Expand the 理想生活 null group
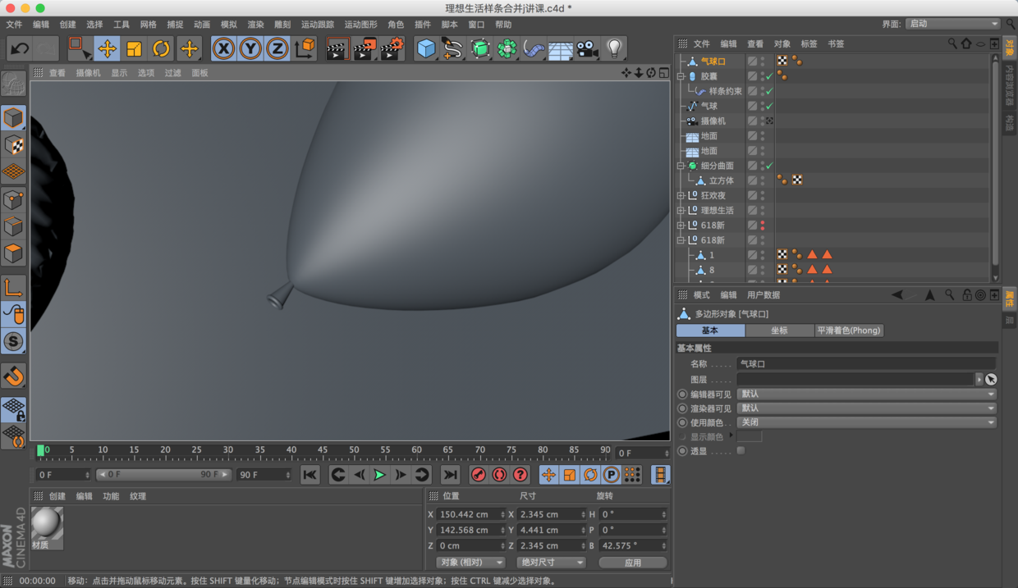 (x=681, y=210)
